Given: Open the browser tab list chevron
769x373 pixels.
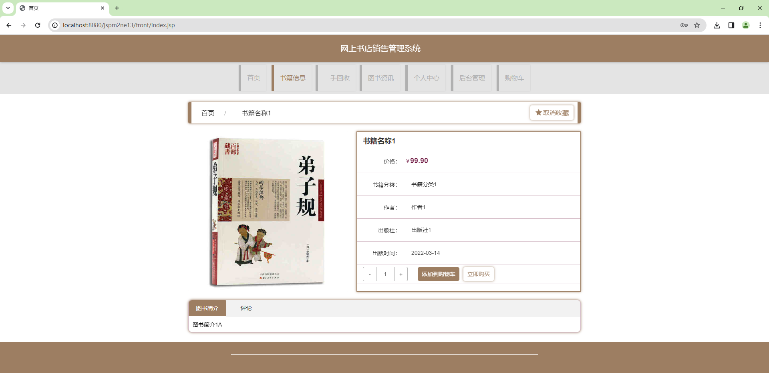Looking at the screenshot, I should click(7, 8).
